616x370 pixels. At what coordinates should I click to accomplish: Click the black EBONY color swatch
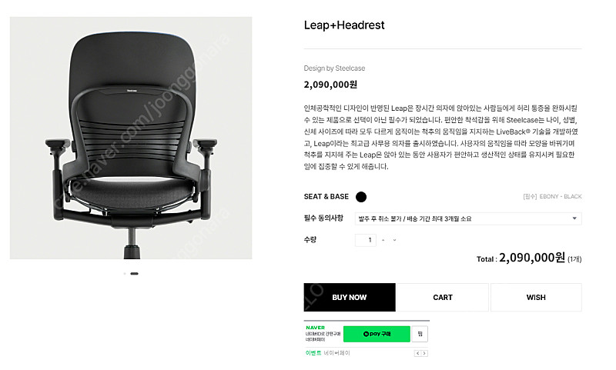point(360,197)
